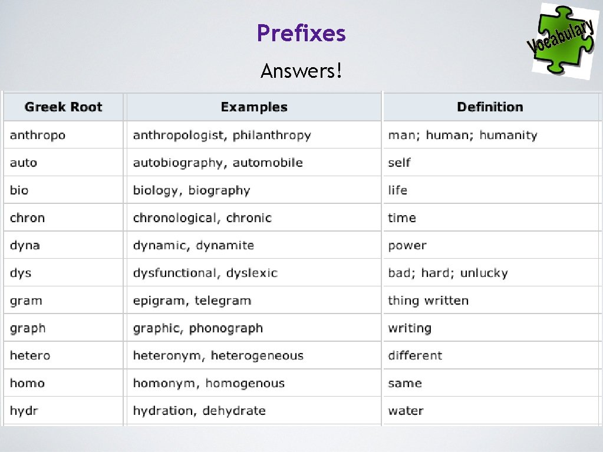Screen dimensions: 603x452
Task: Click the dysfunctional, dyslexic examples cell
Action: (x=205, y=273)
